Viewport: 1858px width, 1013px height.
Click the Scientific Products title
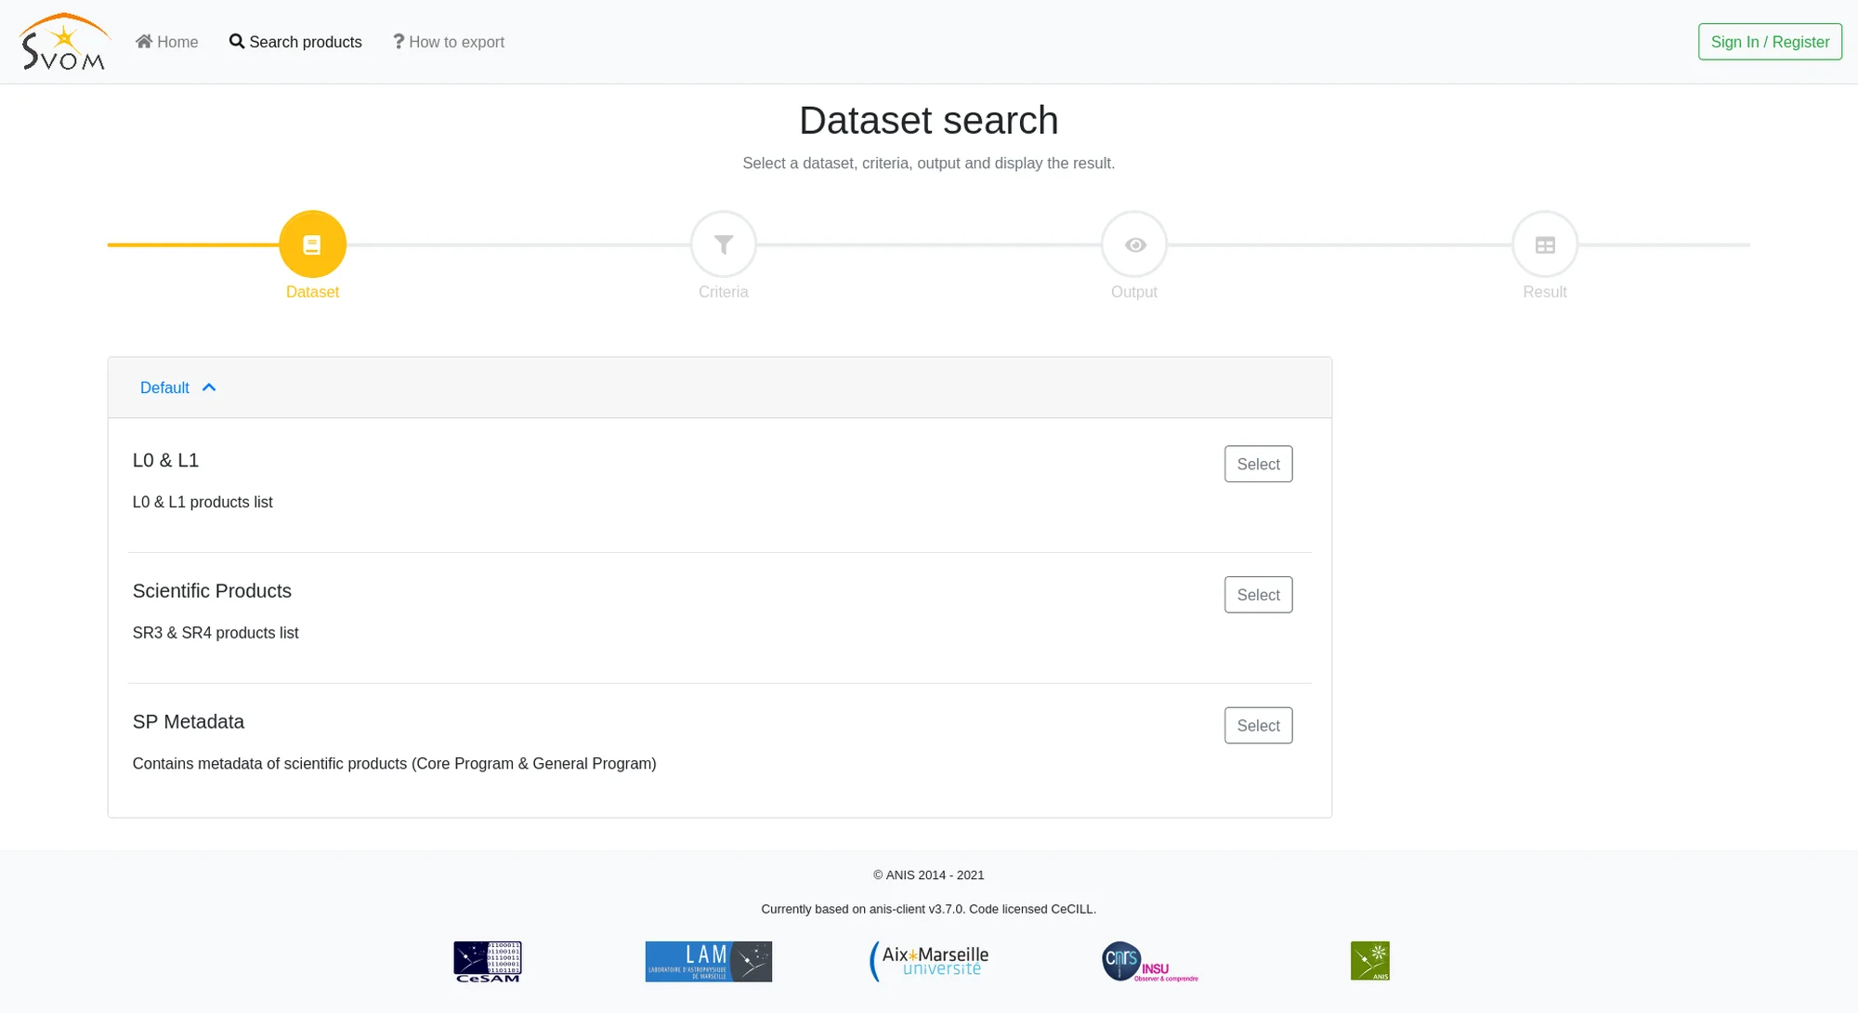click(x=212, y=591)
